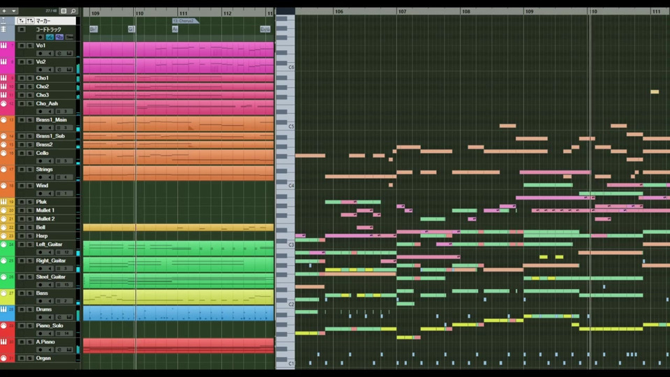
Task: Open the dropdown arrow beside add track
Action: (x=14, y=10)
